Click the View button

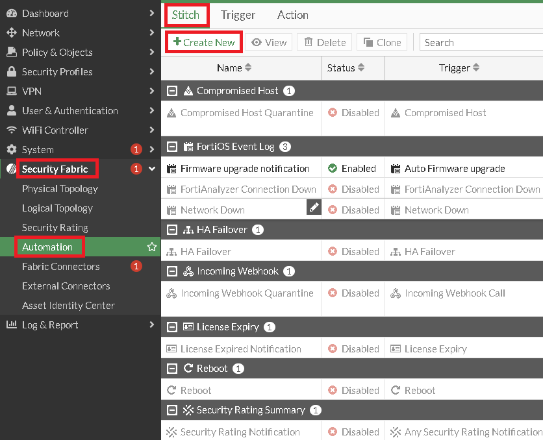(x=269, y=42)
